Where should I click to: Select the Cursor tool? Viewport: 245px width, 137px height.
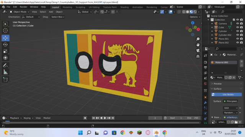pyautogui.click(x=5, y=30)
